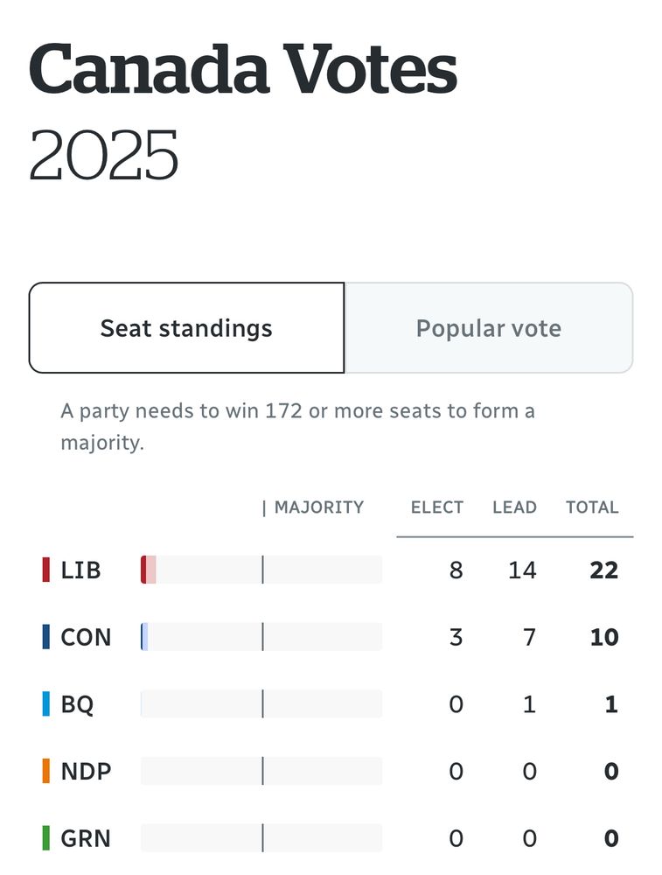
Task: Click the GRN seat progress bar
Action: (261, 837)
